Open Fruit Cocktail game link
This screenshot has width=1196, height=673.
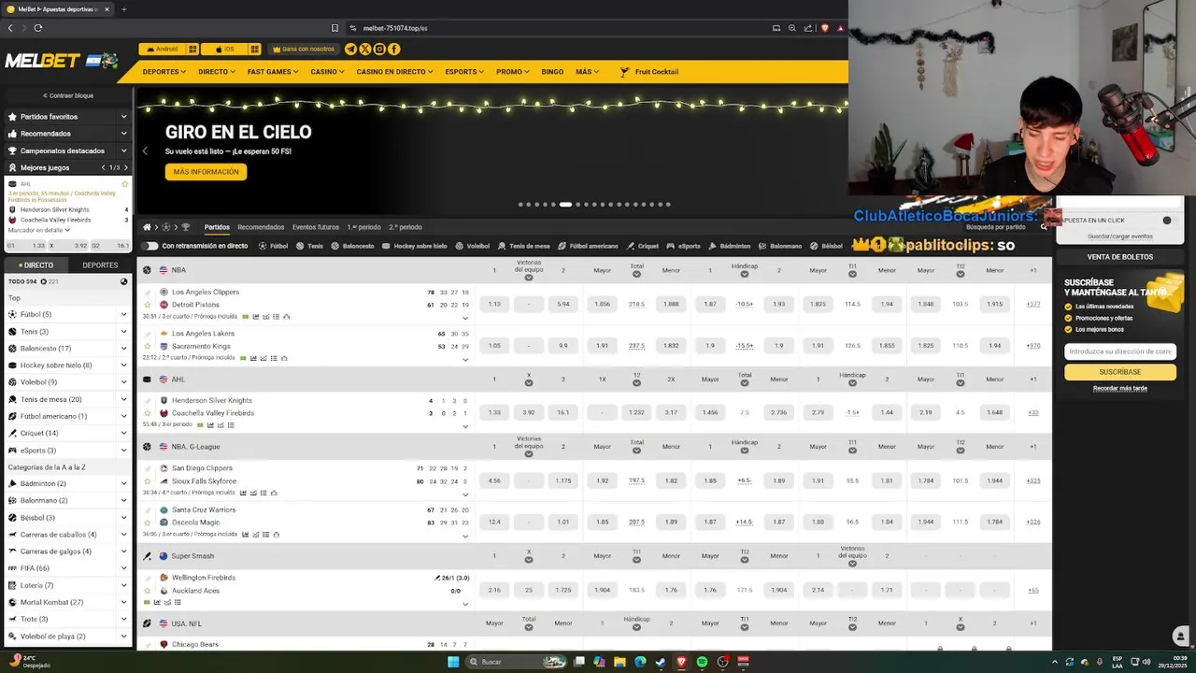tap(649, 72)
